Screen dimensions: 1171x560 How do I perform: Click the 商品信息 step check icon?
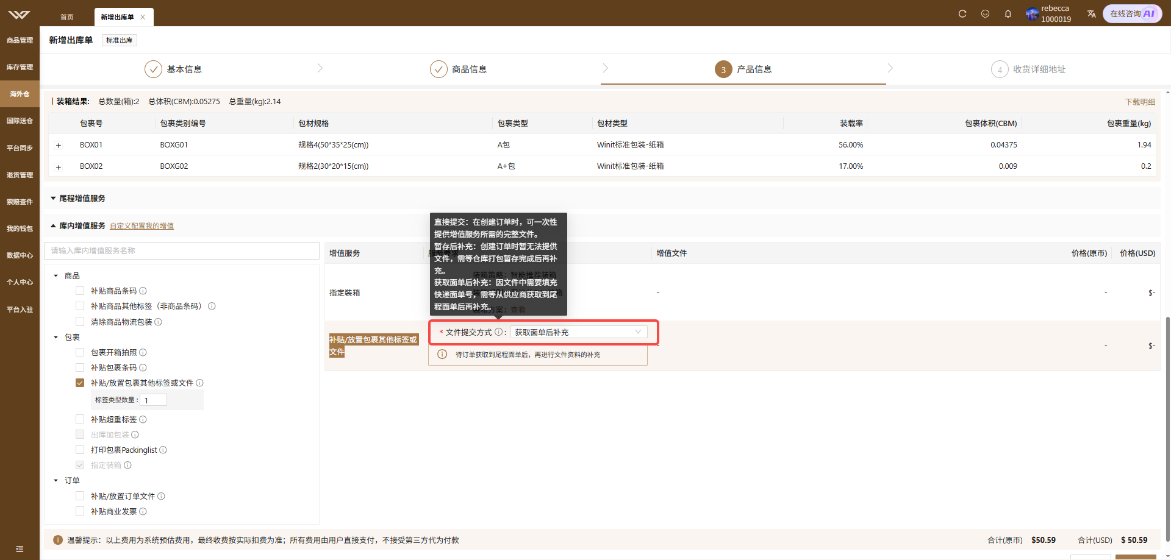coord(439,69)
